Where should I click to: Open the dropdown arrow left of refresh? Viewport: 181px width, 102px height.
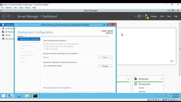135,16
